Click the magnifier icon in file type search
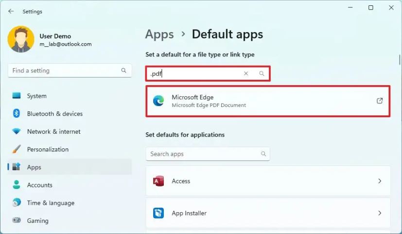The height and width of the screenshot is (234, 402). [262, 73]
